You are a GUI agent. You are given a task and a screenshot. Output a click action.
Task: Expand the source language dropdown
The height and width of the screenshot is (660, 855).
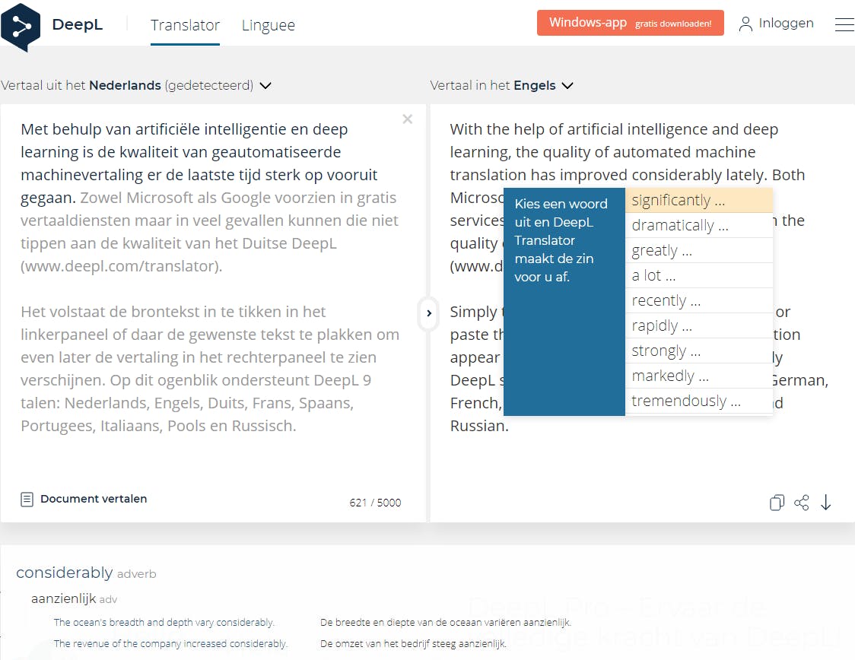(265, 86)
